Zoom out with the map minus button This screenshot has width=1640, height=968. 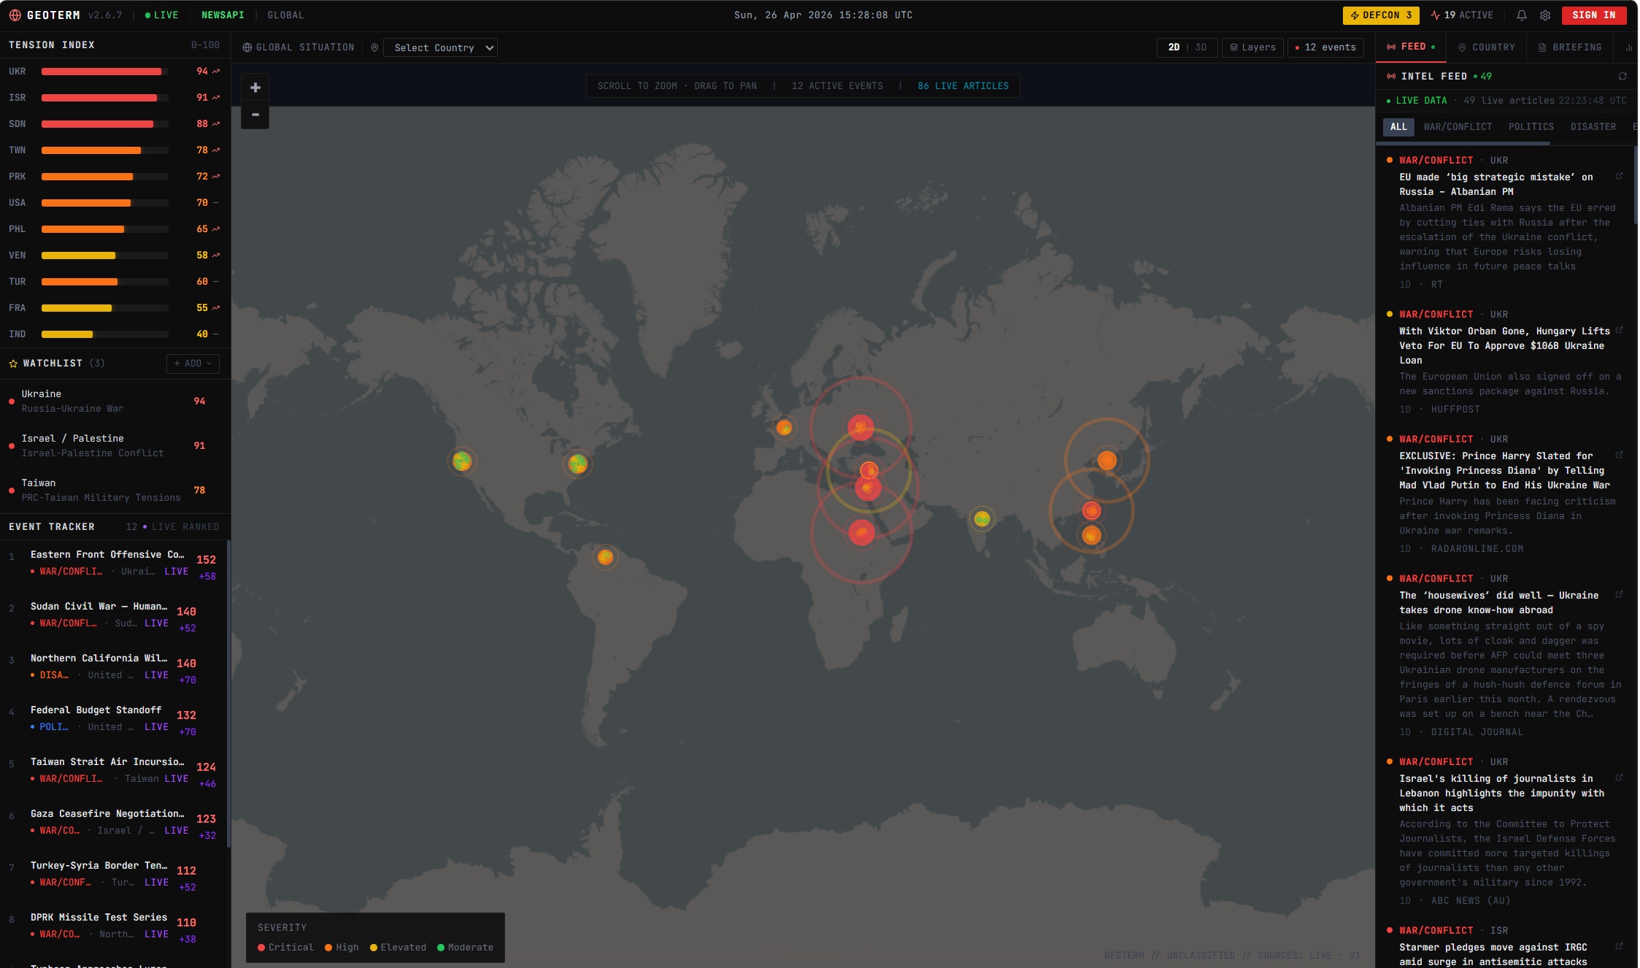pyautogui.click(x=255, y=115)
